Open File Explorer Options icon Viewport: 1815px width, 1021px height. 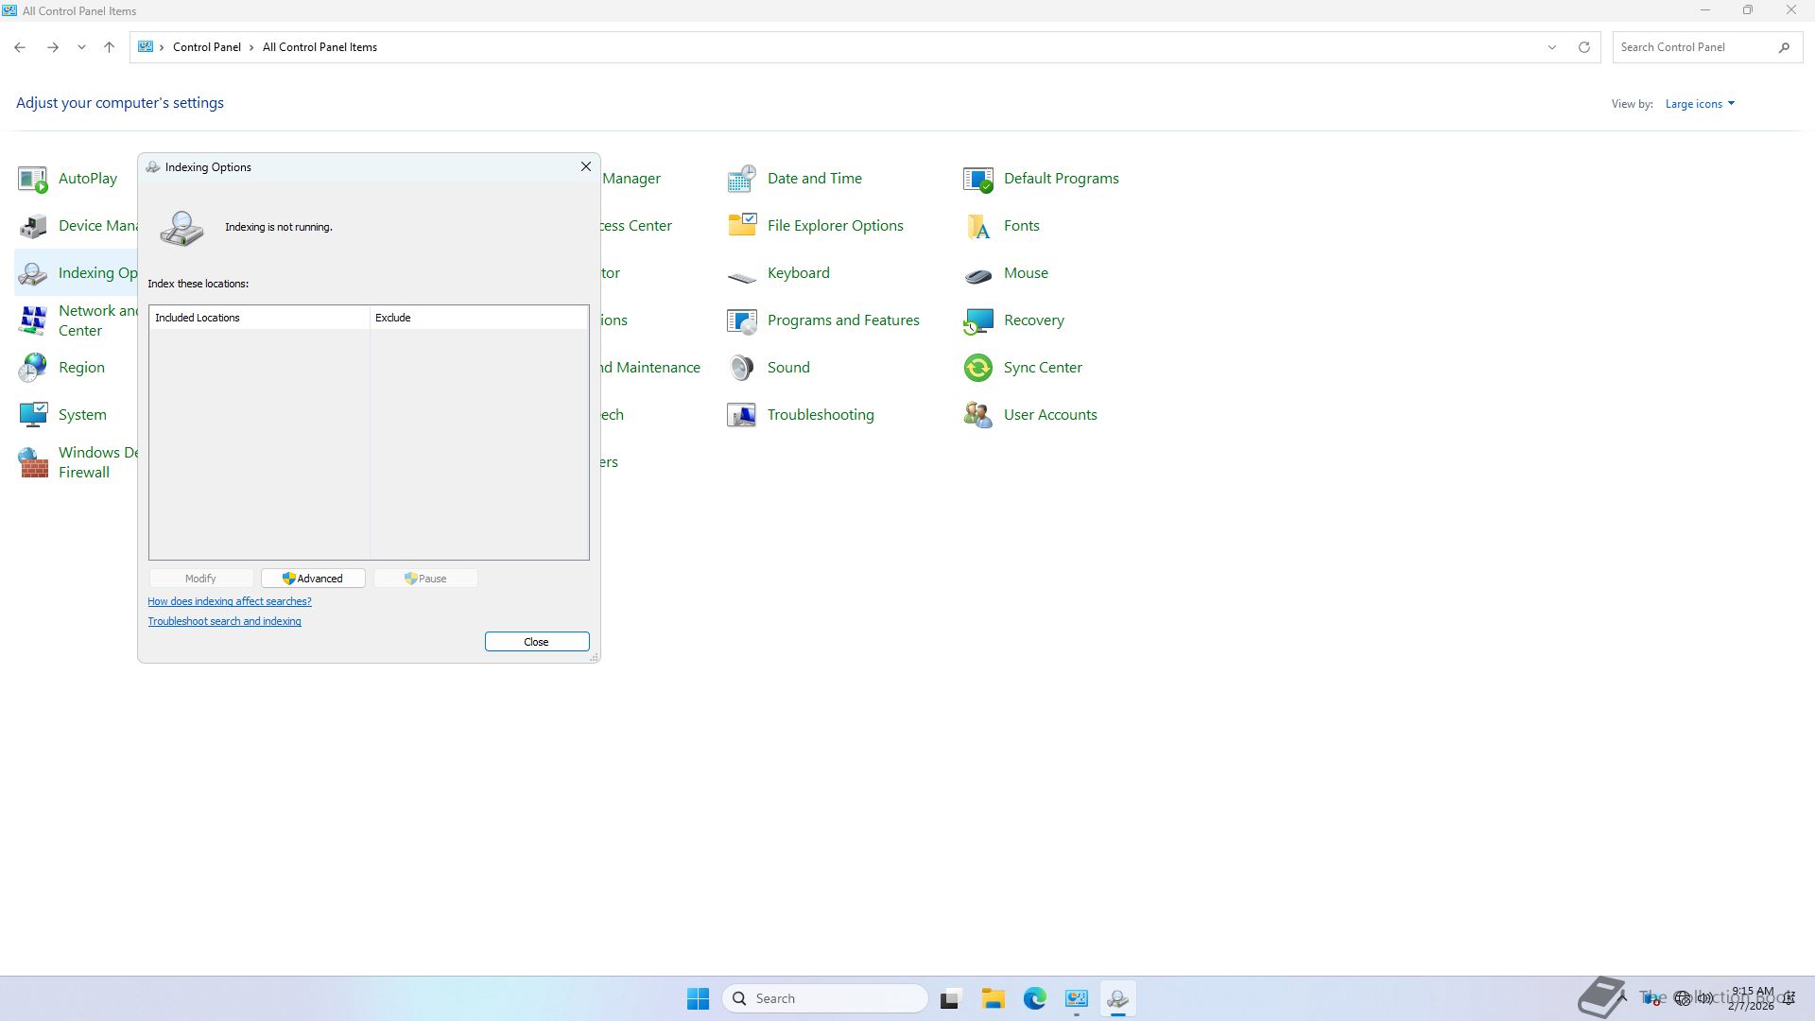click(742, 226)
